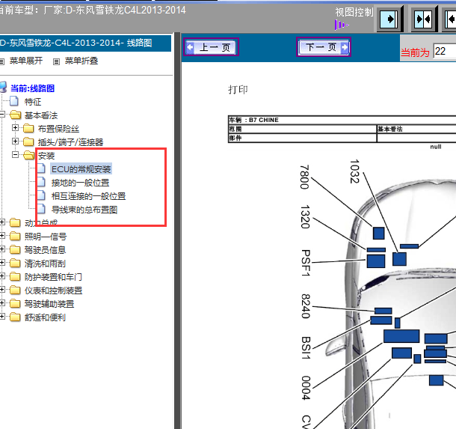The height and width of the screenshot is (429, 456).
Task: Click the PSF1 component label in diagram
Action: [306, 263]
